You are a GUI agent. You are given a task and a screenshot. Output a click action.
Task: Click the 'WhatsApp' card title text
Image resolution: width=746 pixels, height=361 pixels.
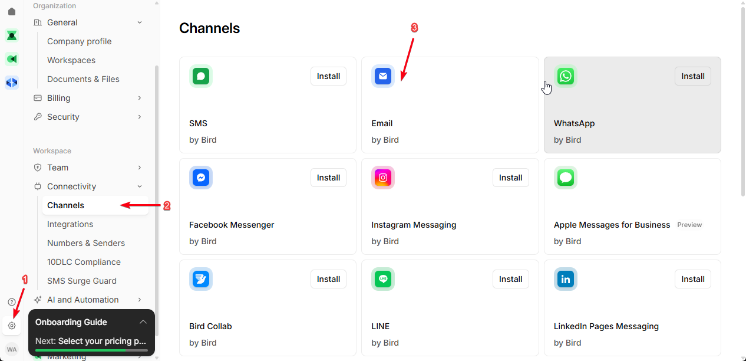click(574, 123)
